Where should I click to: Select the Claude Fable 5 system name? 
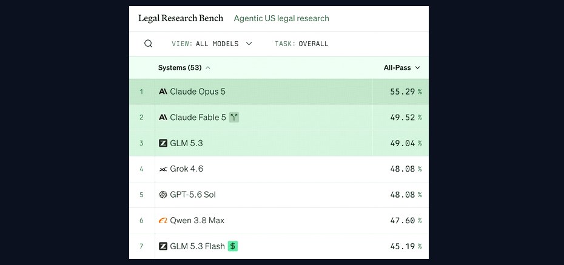point(198,117)
